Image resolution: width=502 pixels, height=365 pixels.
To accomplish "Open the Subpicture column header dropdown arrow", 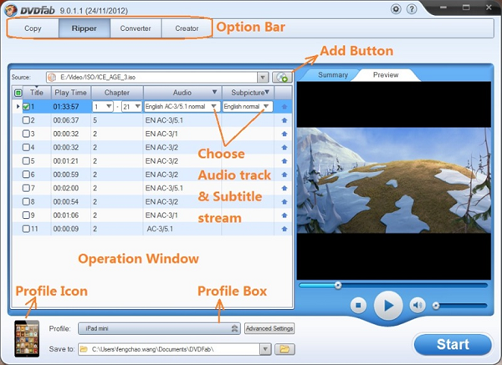I will pos(267,92).
